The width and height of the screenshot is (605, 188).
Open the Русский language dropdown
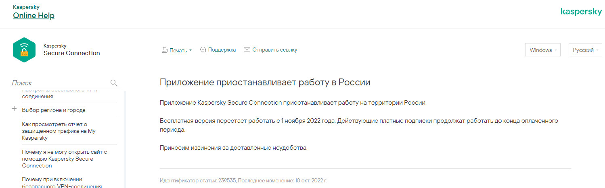click(x=585, y=50)
